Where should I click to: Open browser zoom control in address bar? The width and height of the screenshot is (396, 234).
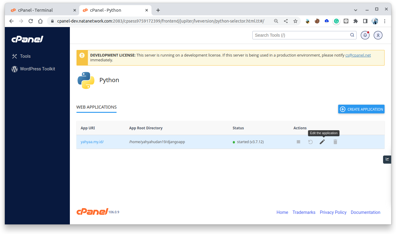tap(276, 21)
